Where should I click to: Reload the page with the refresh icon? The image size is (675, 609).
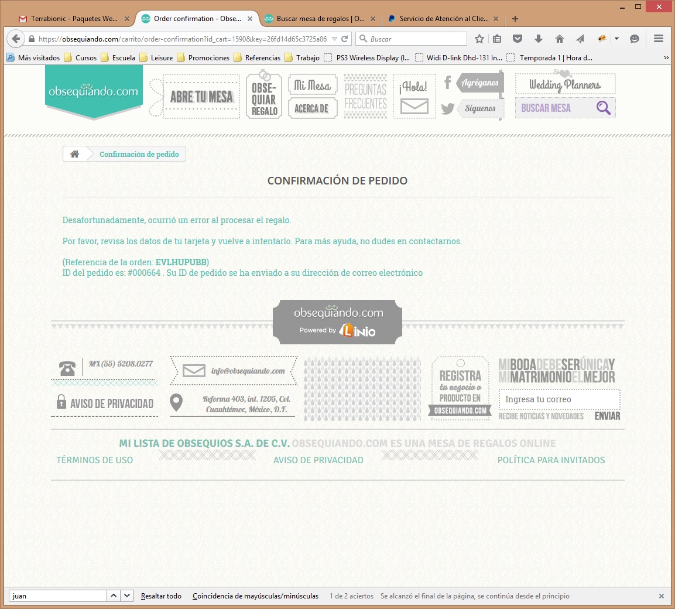pos(344,39)
